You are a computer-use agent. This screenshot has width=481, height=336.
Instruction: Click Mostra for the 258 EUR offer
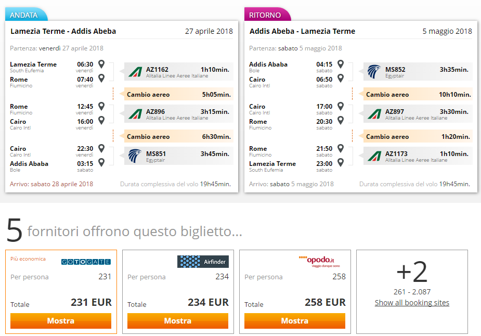[x=295, y=321]
